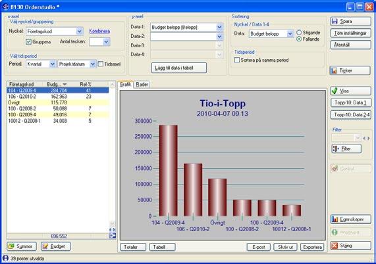The height and width of the screenshot is (264, 376).
Task: Click the tallest bar 104 - Q2009-4
Action: (x=169, y=171)
